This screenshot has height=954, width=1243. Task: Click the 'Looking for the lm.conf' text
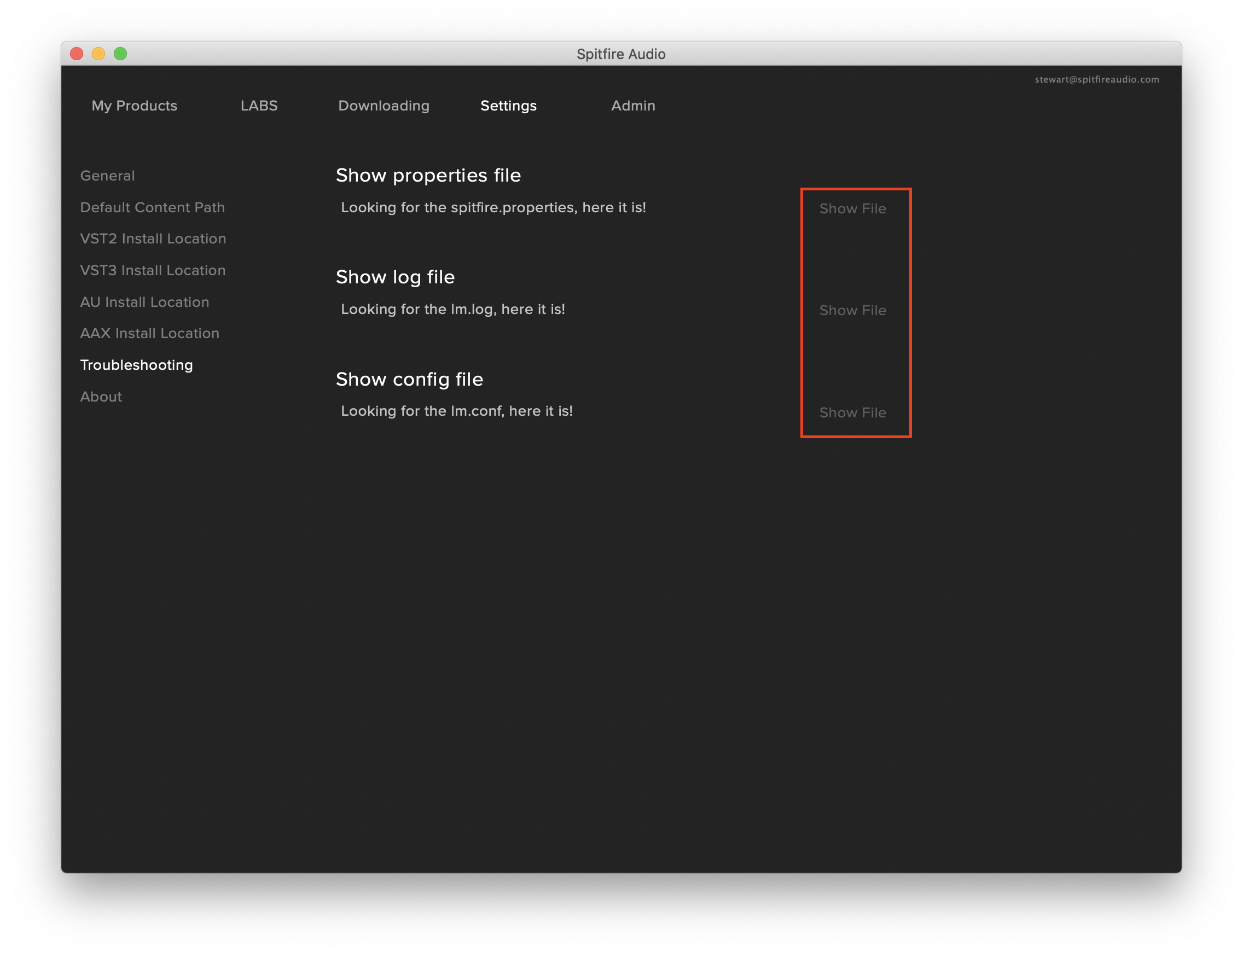[456, 411]
